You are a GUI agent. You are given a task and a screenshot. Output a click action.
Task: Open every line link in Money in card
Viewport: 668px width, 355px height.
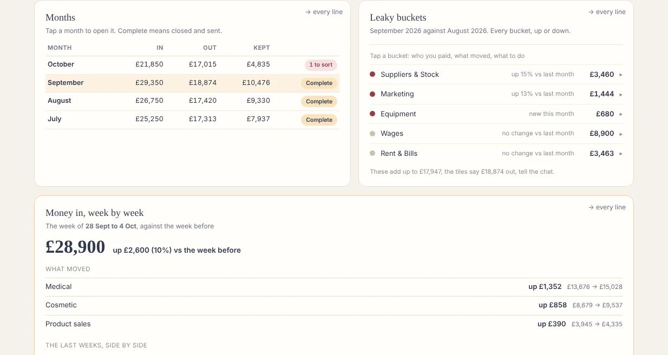pos(607,207)
